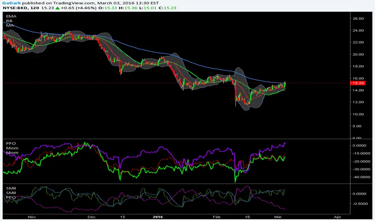Select the +0.65 (+4.46%) change text
The height and width of the screenshot is (221, 375).
point(79,8)
